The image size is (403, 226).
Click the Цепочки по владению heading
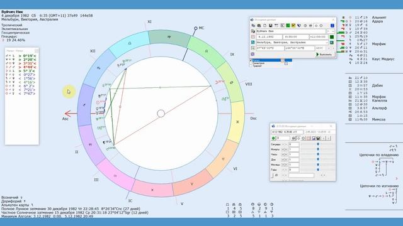[379, 155]
